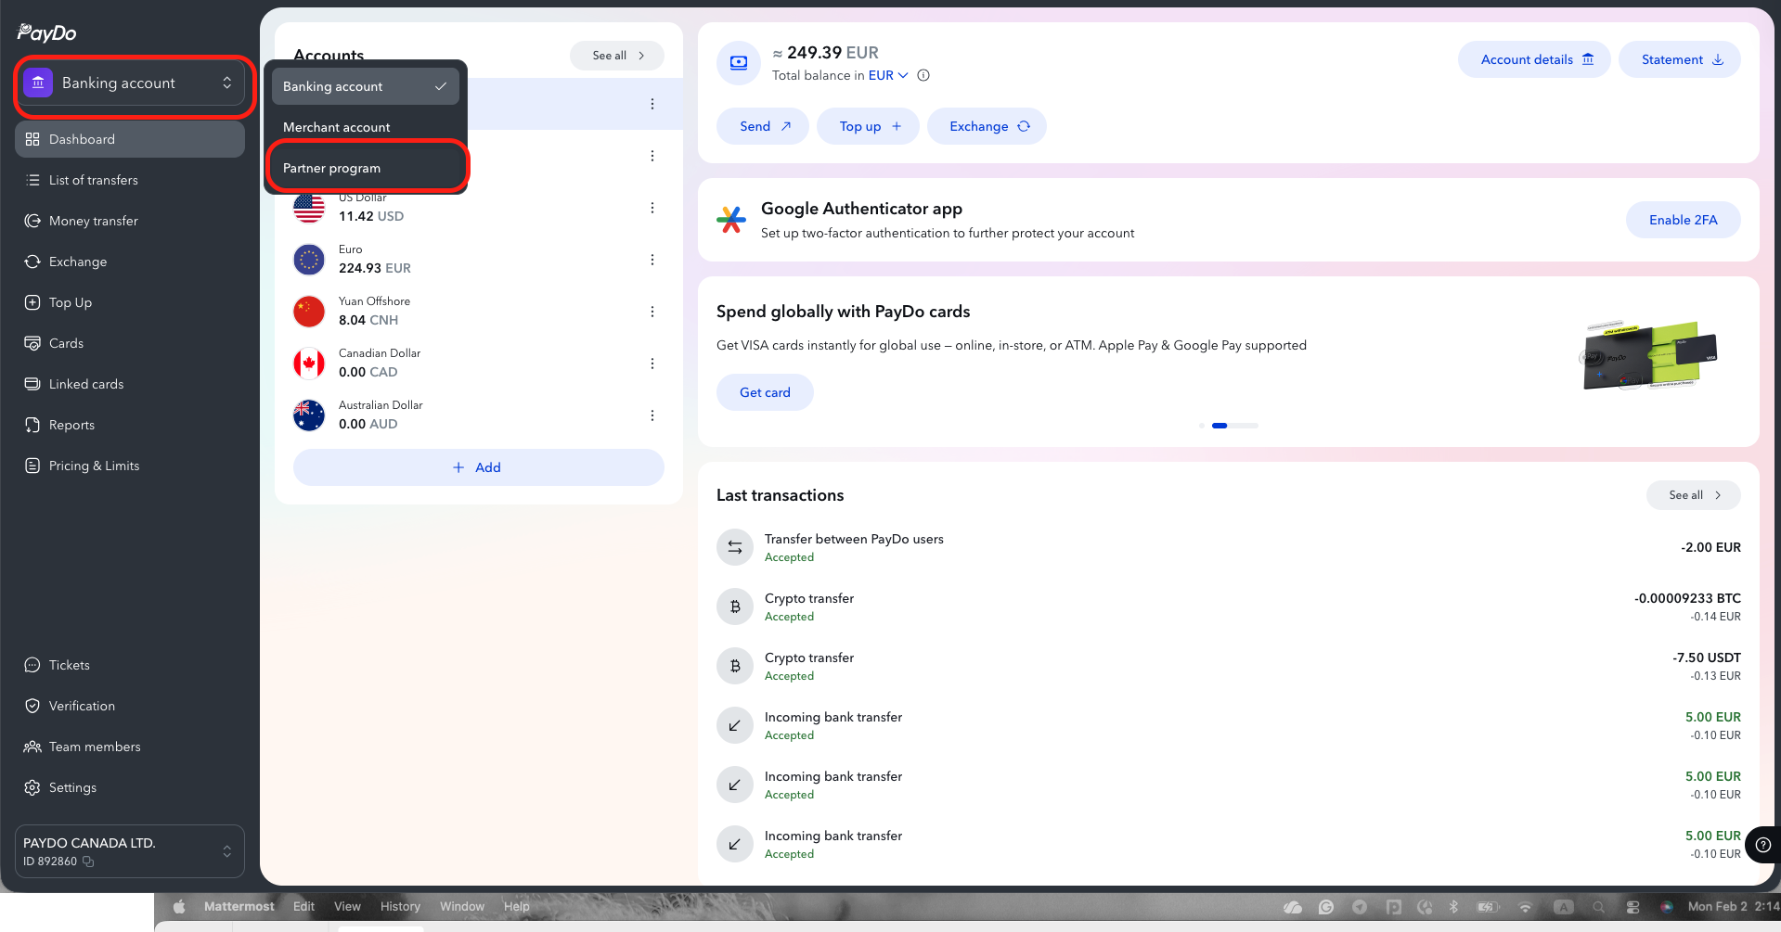The width and height of the screenshot is (1781, 932).
Task: Open macOS Control Center
Action: tap(1633, 907)
